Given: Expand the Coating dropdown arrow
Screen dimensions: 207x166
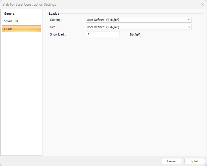Looking at the screenshot, I should (189, 20).
